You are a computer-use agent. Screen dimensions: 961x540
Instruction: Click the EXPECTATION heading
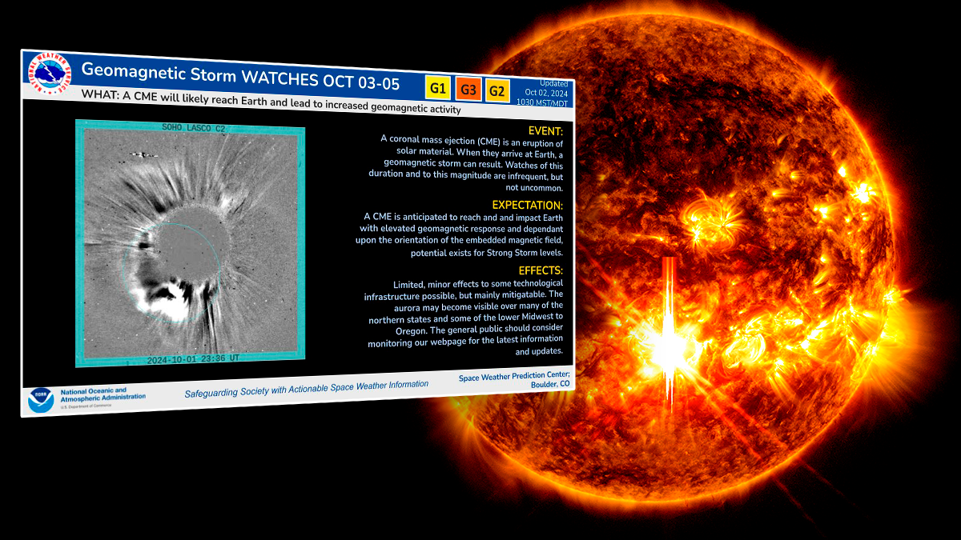click(527, 206)
